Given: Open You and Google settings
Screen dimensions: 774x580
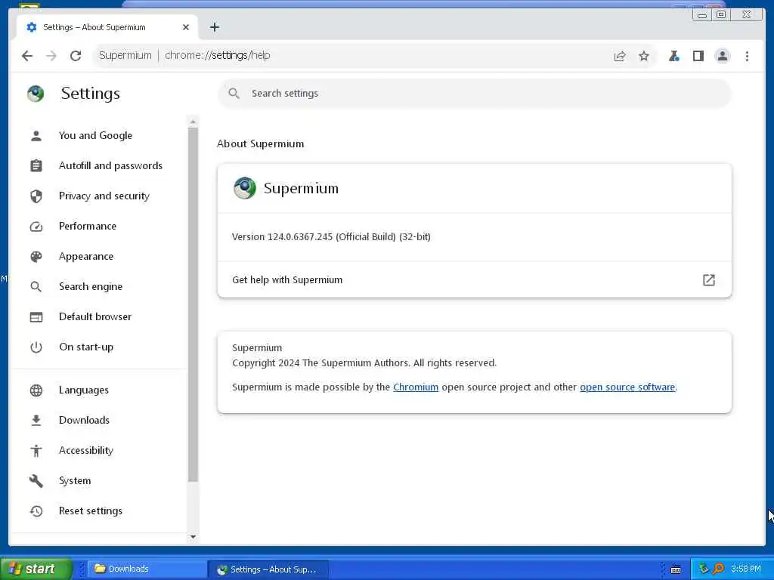Looking at the screenshot, I should [x=99, y=136].
